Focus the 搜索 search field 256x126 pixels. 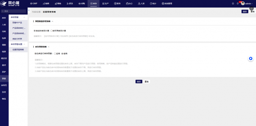pyautogui.click(x=13, y=11)
